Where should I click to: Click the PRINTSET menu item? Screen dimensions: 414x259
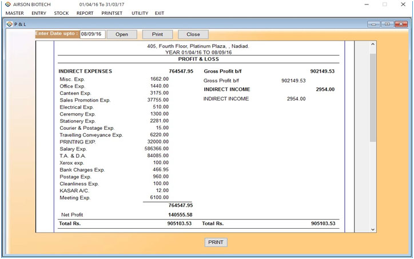[112, 13]
